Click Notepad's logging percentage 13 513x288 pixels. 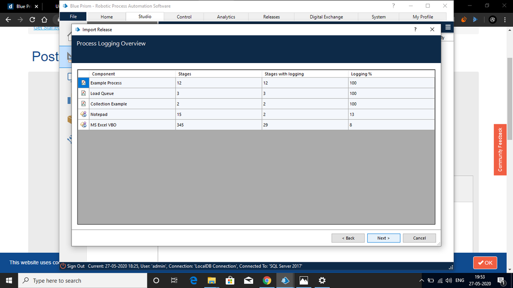[352, 114]
